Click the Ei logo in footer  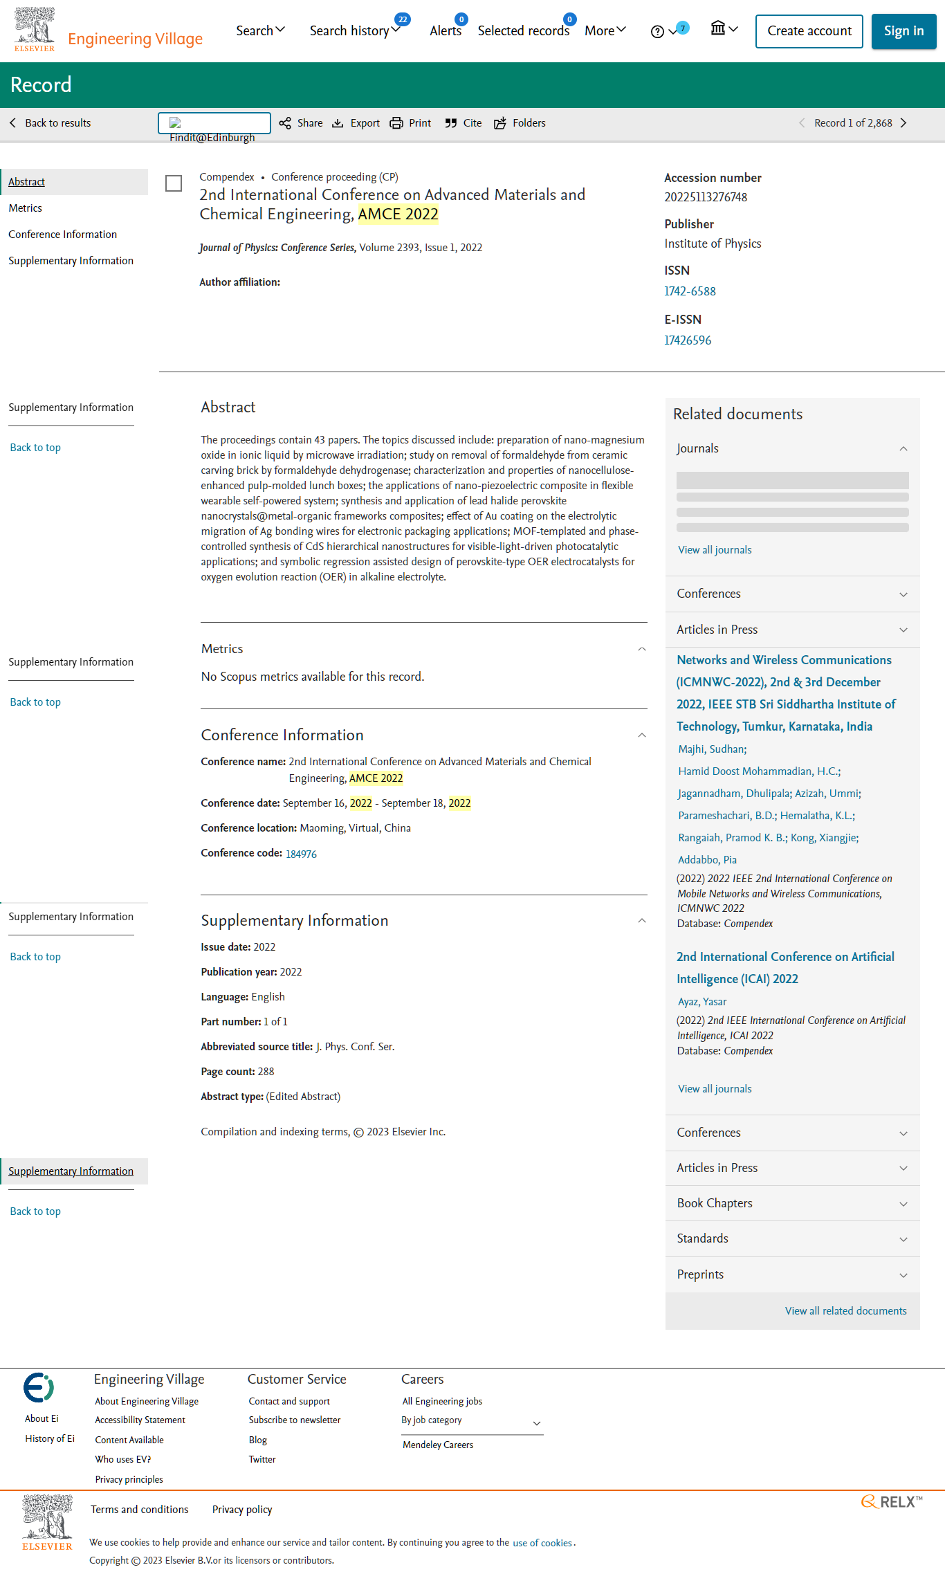[39, 1387]
